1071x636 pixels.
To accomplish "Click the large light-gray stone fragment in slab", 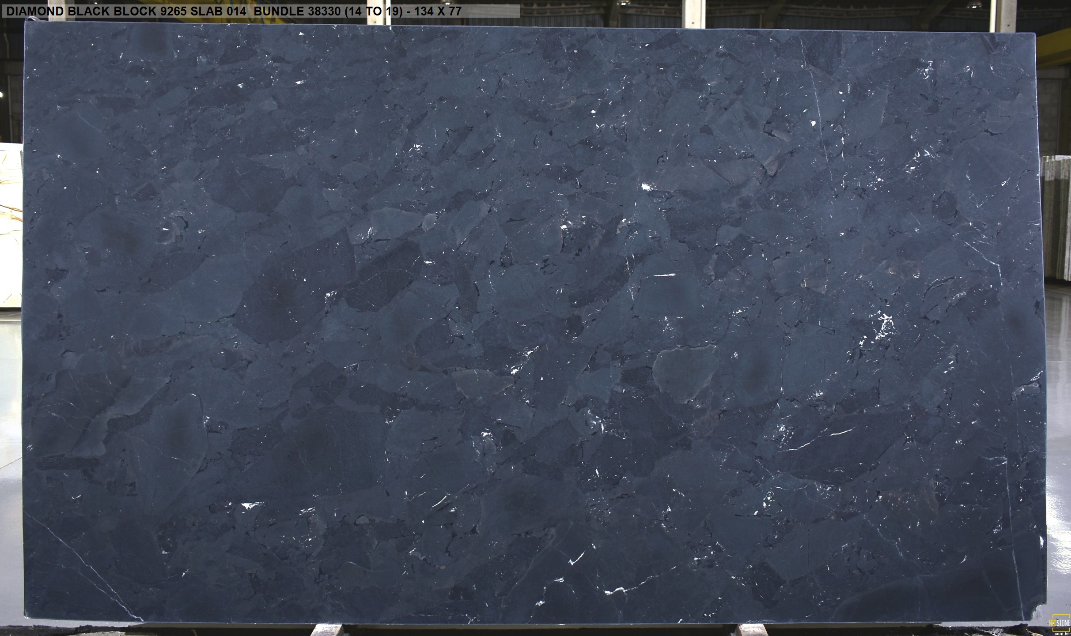I will 685,374.
